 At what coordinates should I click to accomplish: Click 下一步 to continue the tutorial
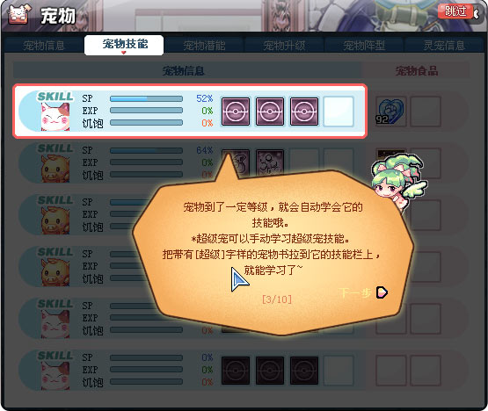[355, 292]
